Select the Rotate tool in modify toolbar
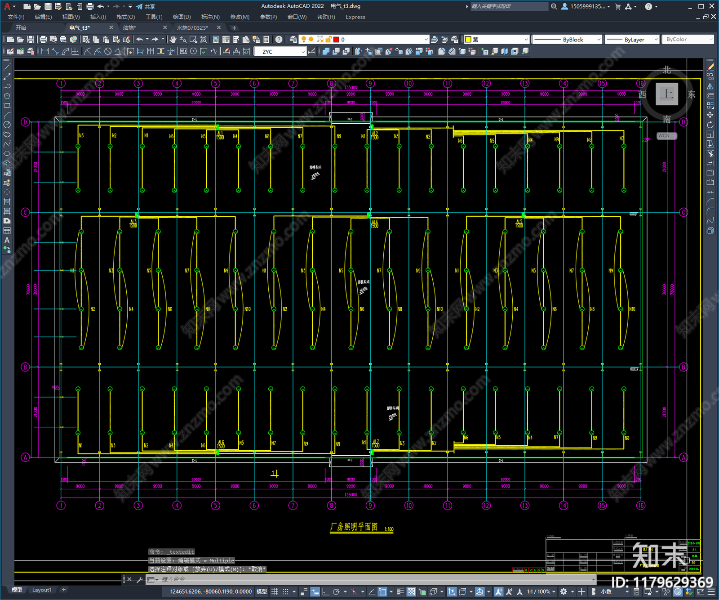This screenshot has height=600, width=719. pos(710,125)
